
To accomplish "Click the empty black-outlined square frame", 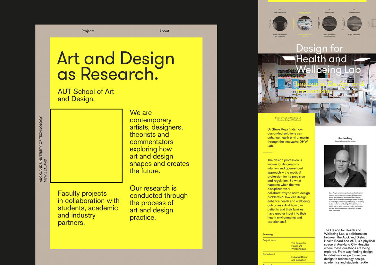I will [x=86, y=146].
